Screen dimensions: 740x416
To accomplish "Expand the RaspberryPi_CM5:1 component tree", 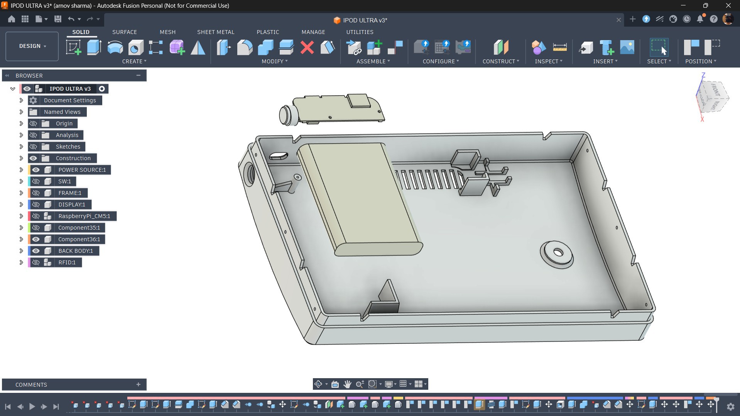I will 21,216.
